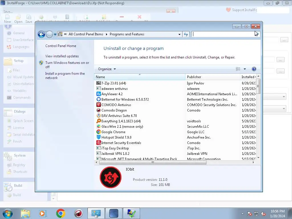The image size is (292, 219).
Task: Click the horizontal scrollbar thumb under list
Action: pos(153,162)
